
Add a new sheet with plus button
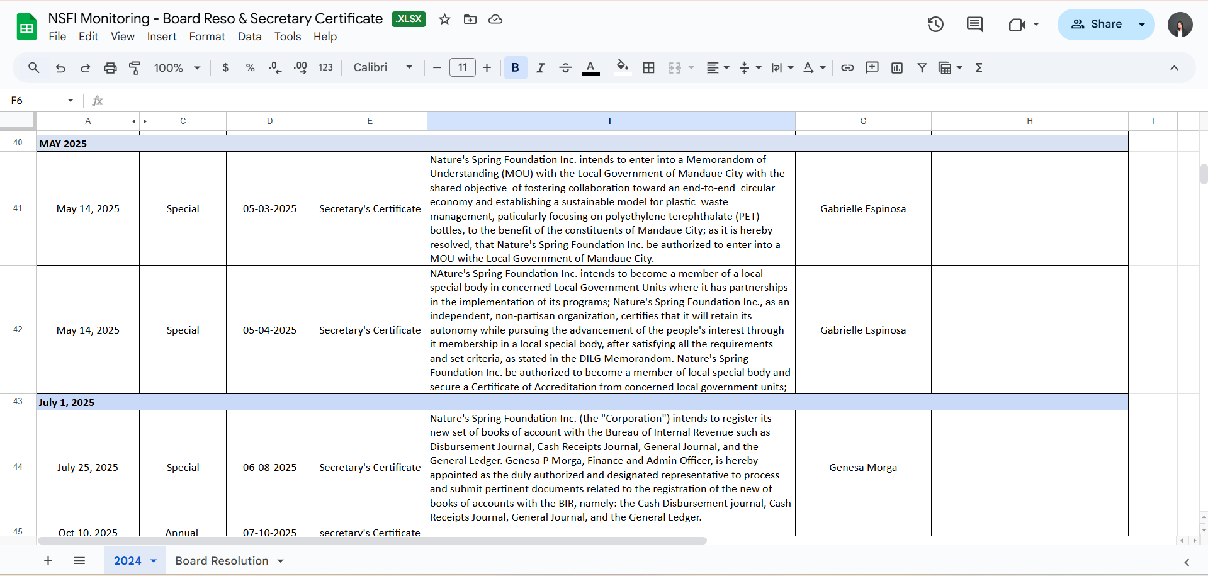48,561
